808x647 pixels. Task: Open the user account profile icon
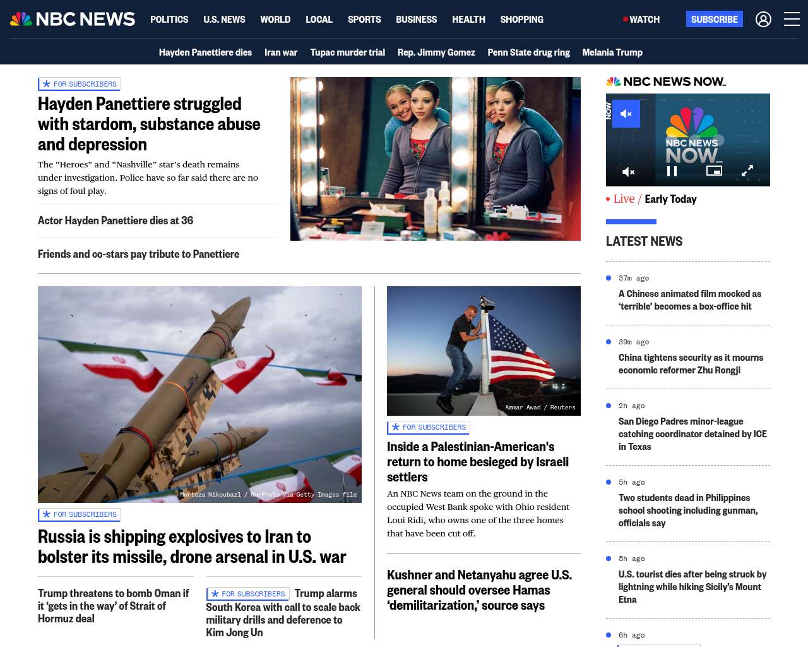click(763, 20)
